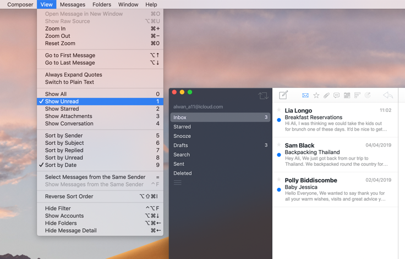Enable Always Expand Quotes
The image size is (405, 259).
pos(100,75)
